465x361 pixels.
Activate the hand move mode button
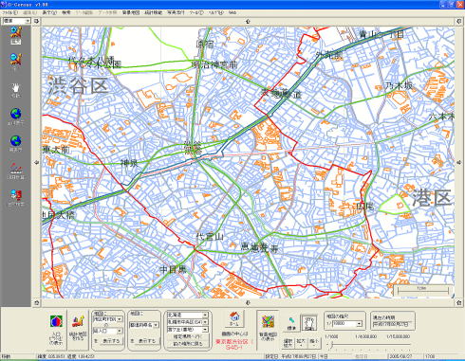pyautogui.click(x=308, y=323)
